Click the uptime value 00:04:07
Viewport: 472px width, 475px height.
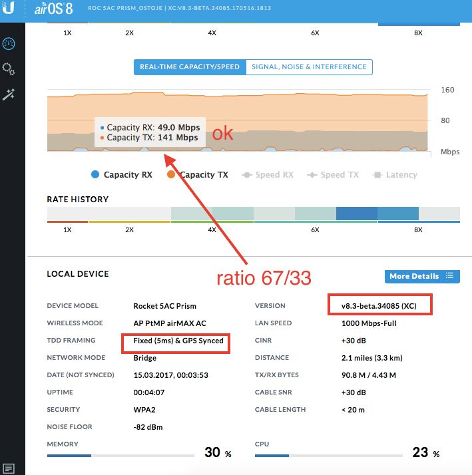coord(149,393)
